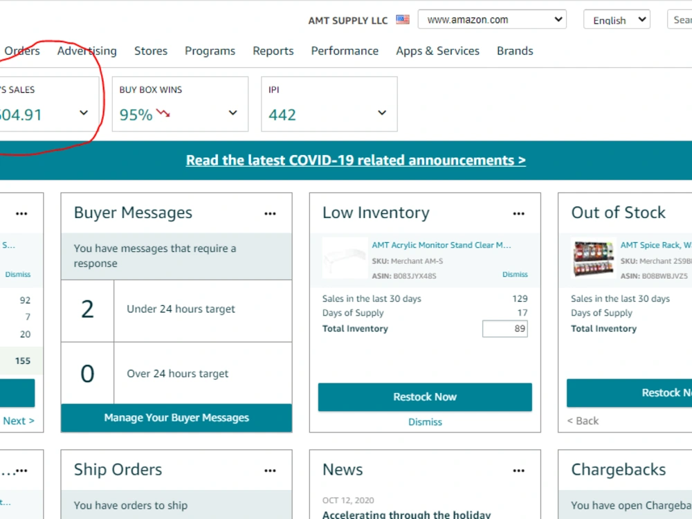Expand the Sales card chevron
692x519 pixels.
coord(84,113)
